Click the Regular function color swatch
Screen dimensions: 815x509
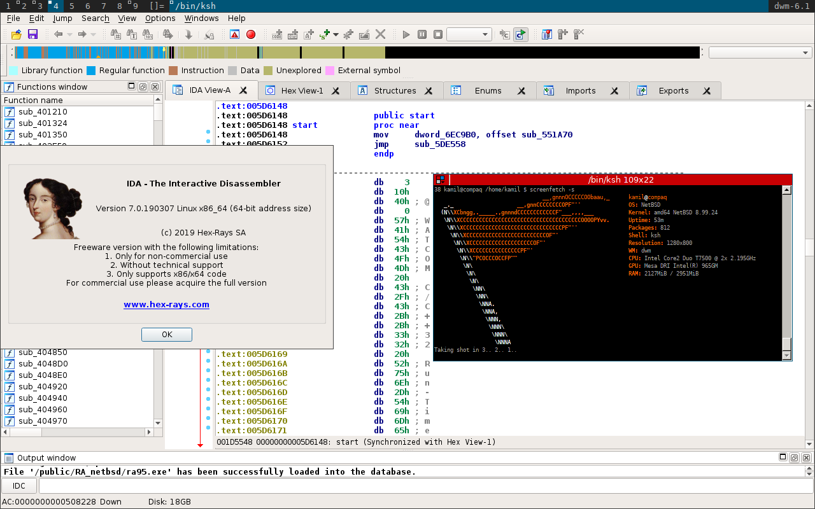click(91, 71)
